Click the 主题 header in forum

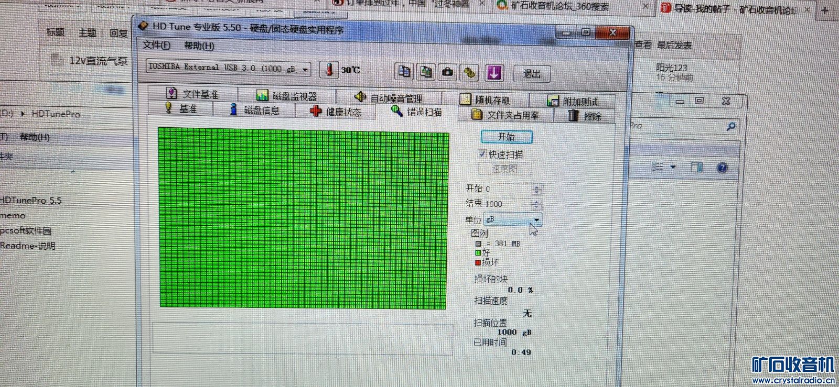[x=88, y=32]
